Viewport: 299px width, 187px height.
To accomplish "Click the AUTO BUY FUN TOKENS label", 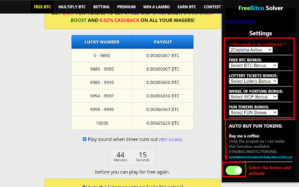I will pos(256,126).
